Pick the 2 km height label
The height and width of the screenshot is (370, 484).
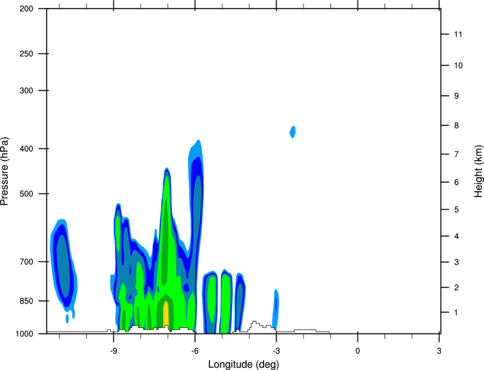pos(457,287)
